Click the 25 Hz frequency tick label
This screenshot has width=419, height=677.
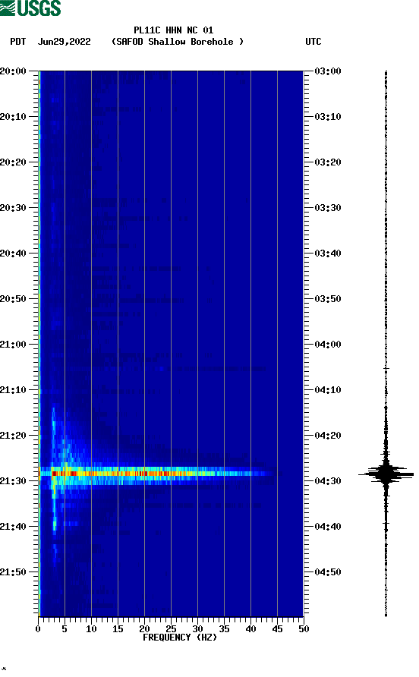(x=171, y=628)
